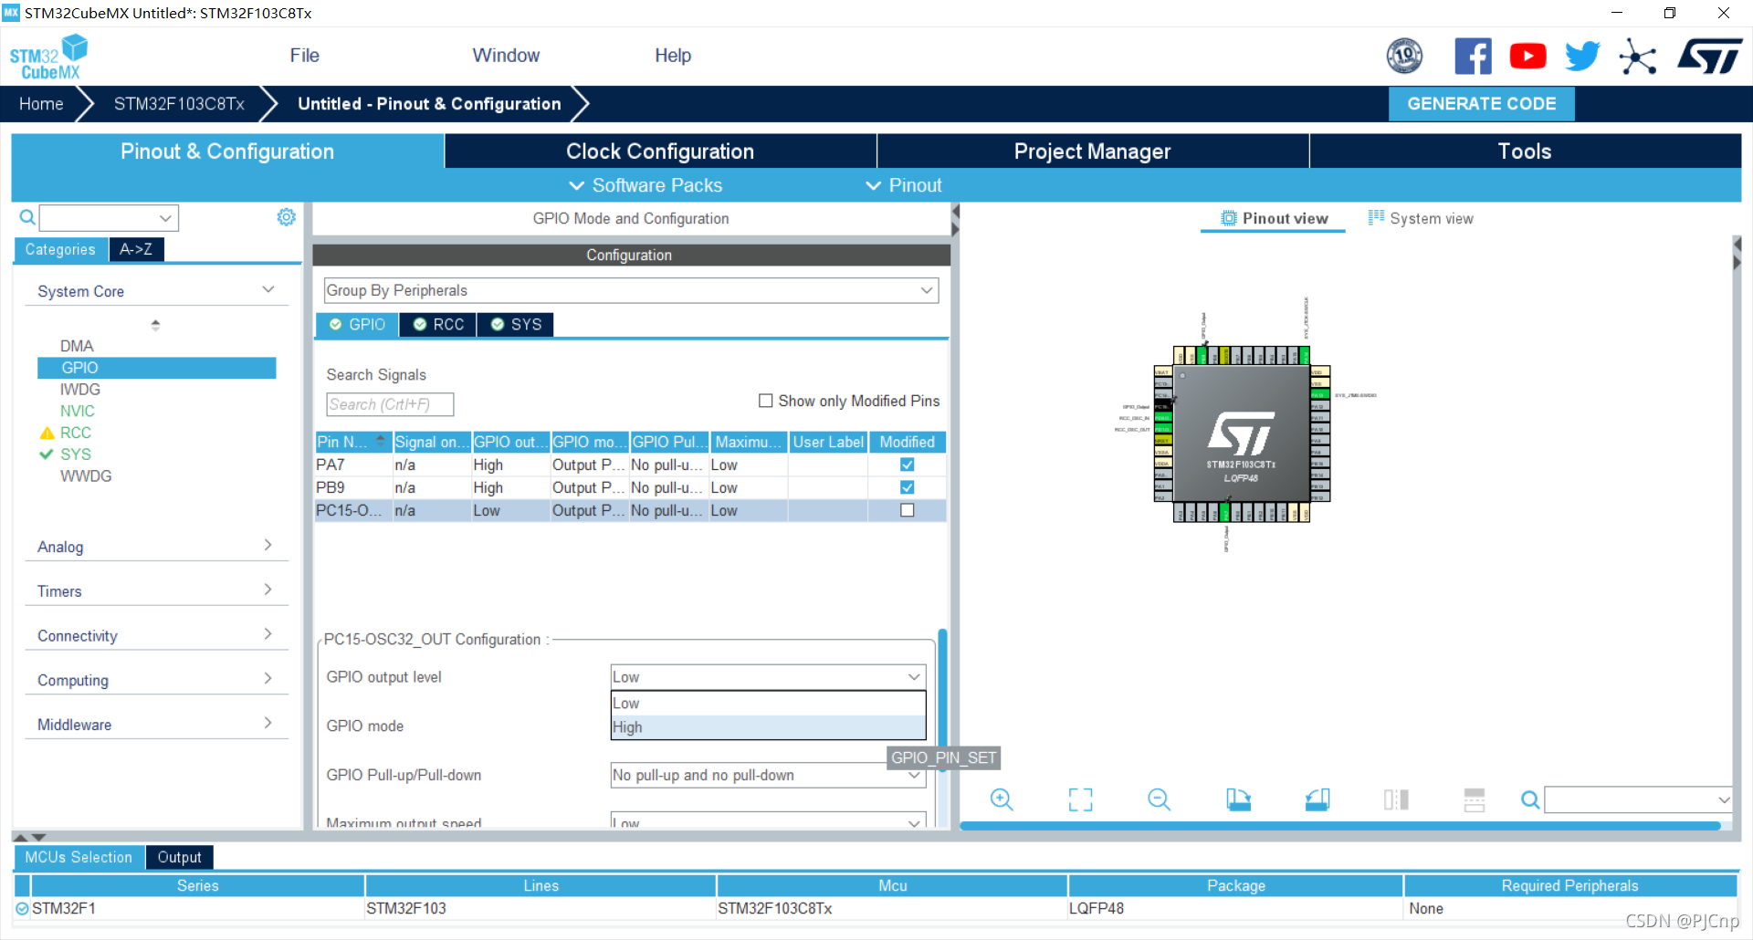Open the GPIO output level dropdown
The image size is (1753, 940).
click(768, 677)
